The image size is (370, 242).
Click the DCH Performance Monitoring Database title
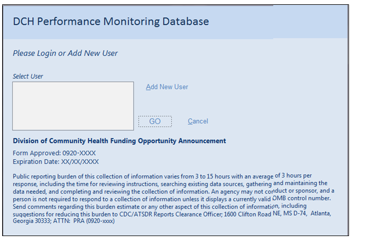(111, 22)
